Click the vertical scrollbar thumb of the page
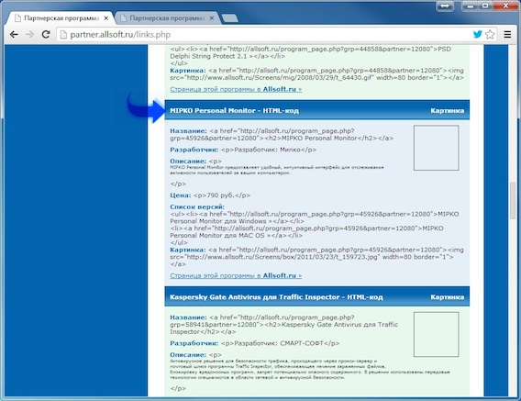 point(513,200)
